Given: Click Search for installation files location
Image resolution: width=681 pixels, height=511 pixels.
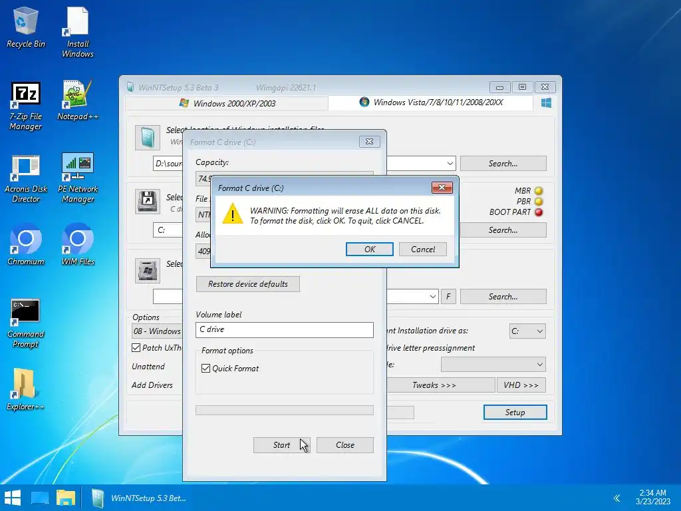Looking at the screenshot, I should point(503,164).
